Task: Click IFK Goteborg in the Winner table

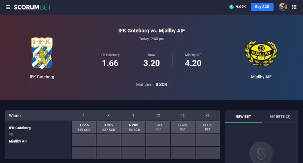Action: pyautogui.click(x=20, y=128)
